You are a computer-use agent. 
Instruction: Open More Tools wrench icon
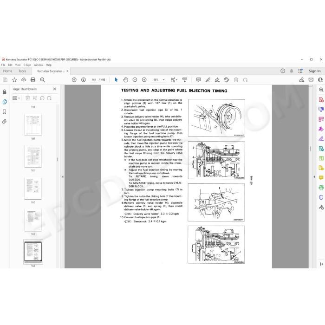[321, 207]
